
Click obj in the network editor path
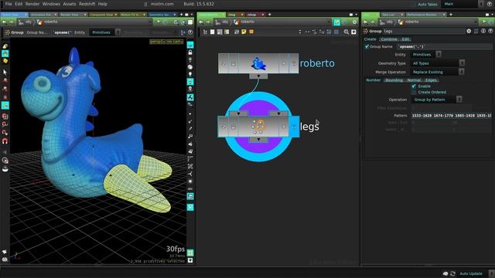225,22
